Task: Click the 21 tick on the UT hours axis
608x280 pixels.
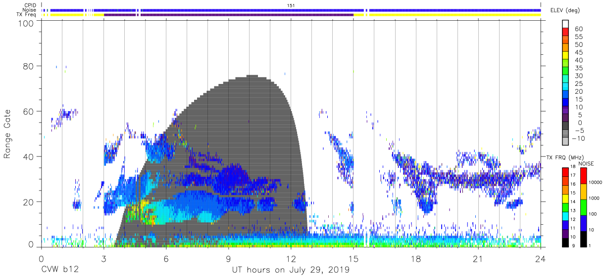Action: 478,259
